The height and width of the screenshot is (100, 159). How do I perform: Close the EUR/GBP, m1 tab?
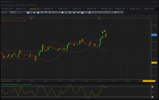[x=56, y=9]
